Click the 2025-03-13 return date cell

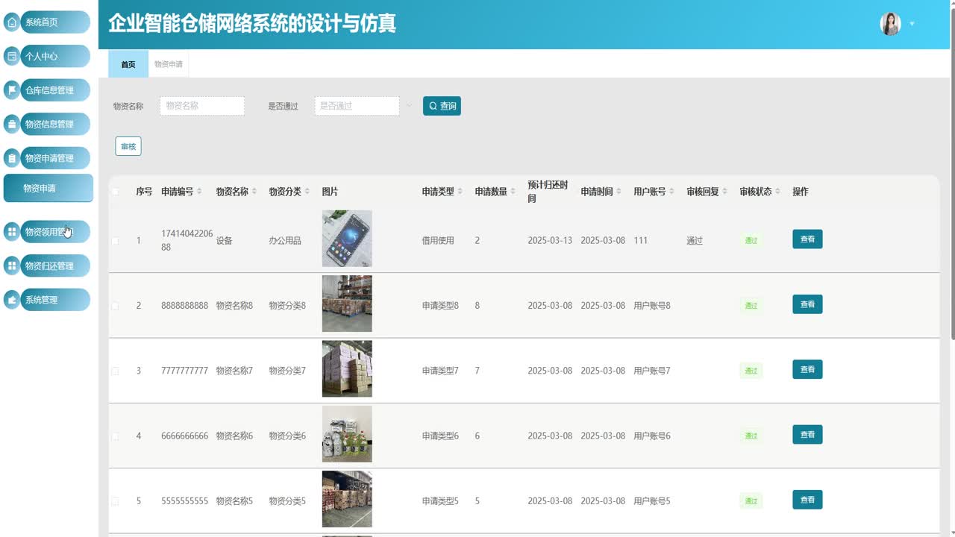(x=550, y=241)
